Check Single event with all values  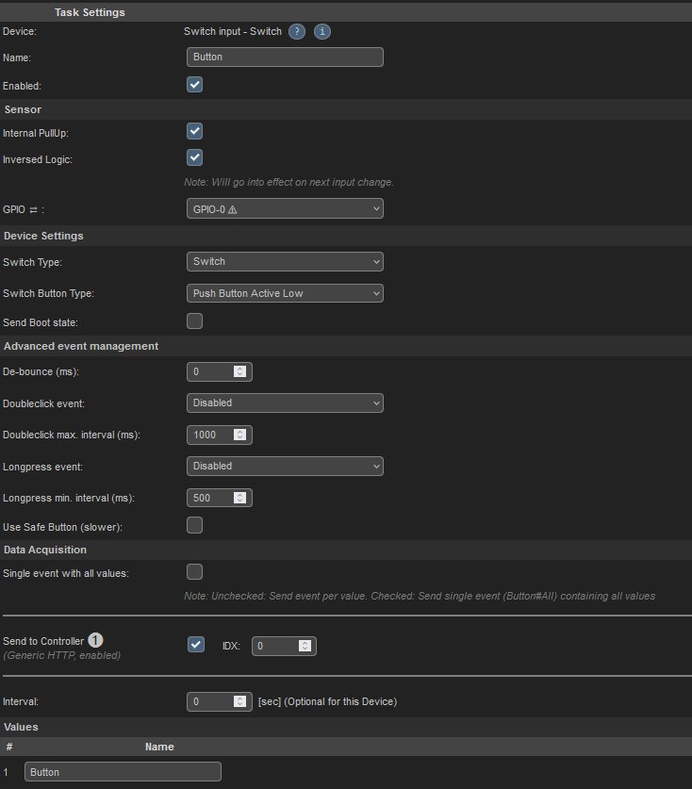pos(195,571)
